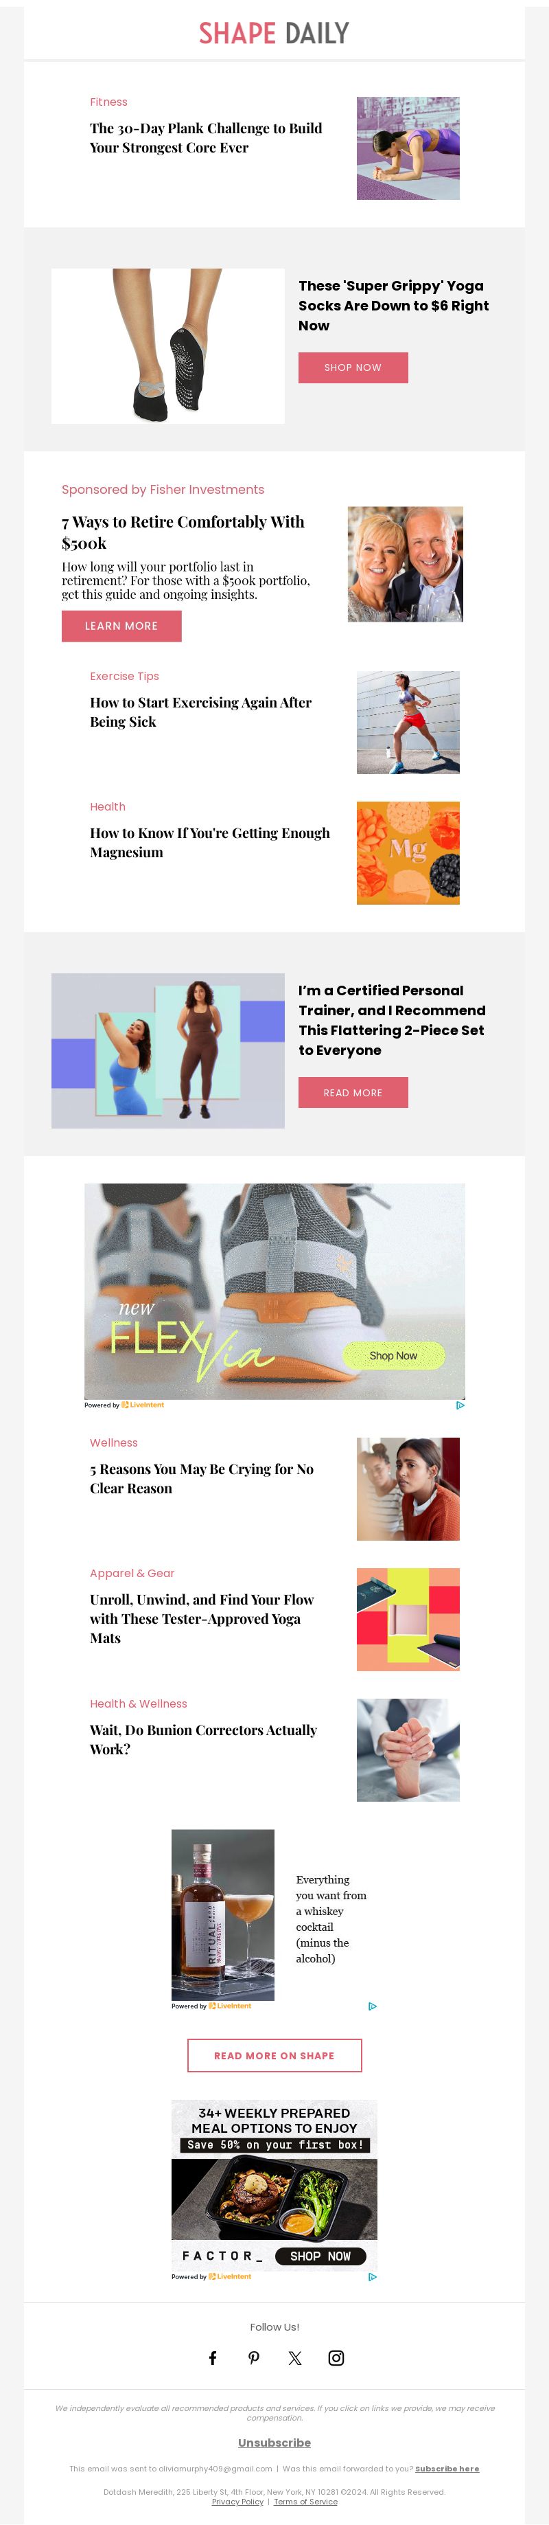The image size is (549, 2525).
Task: Click SHOP NOW for yoga socks
Action: pyautogui.click(x=353, y=367)
